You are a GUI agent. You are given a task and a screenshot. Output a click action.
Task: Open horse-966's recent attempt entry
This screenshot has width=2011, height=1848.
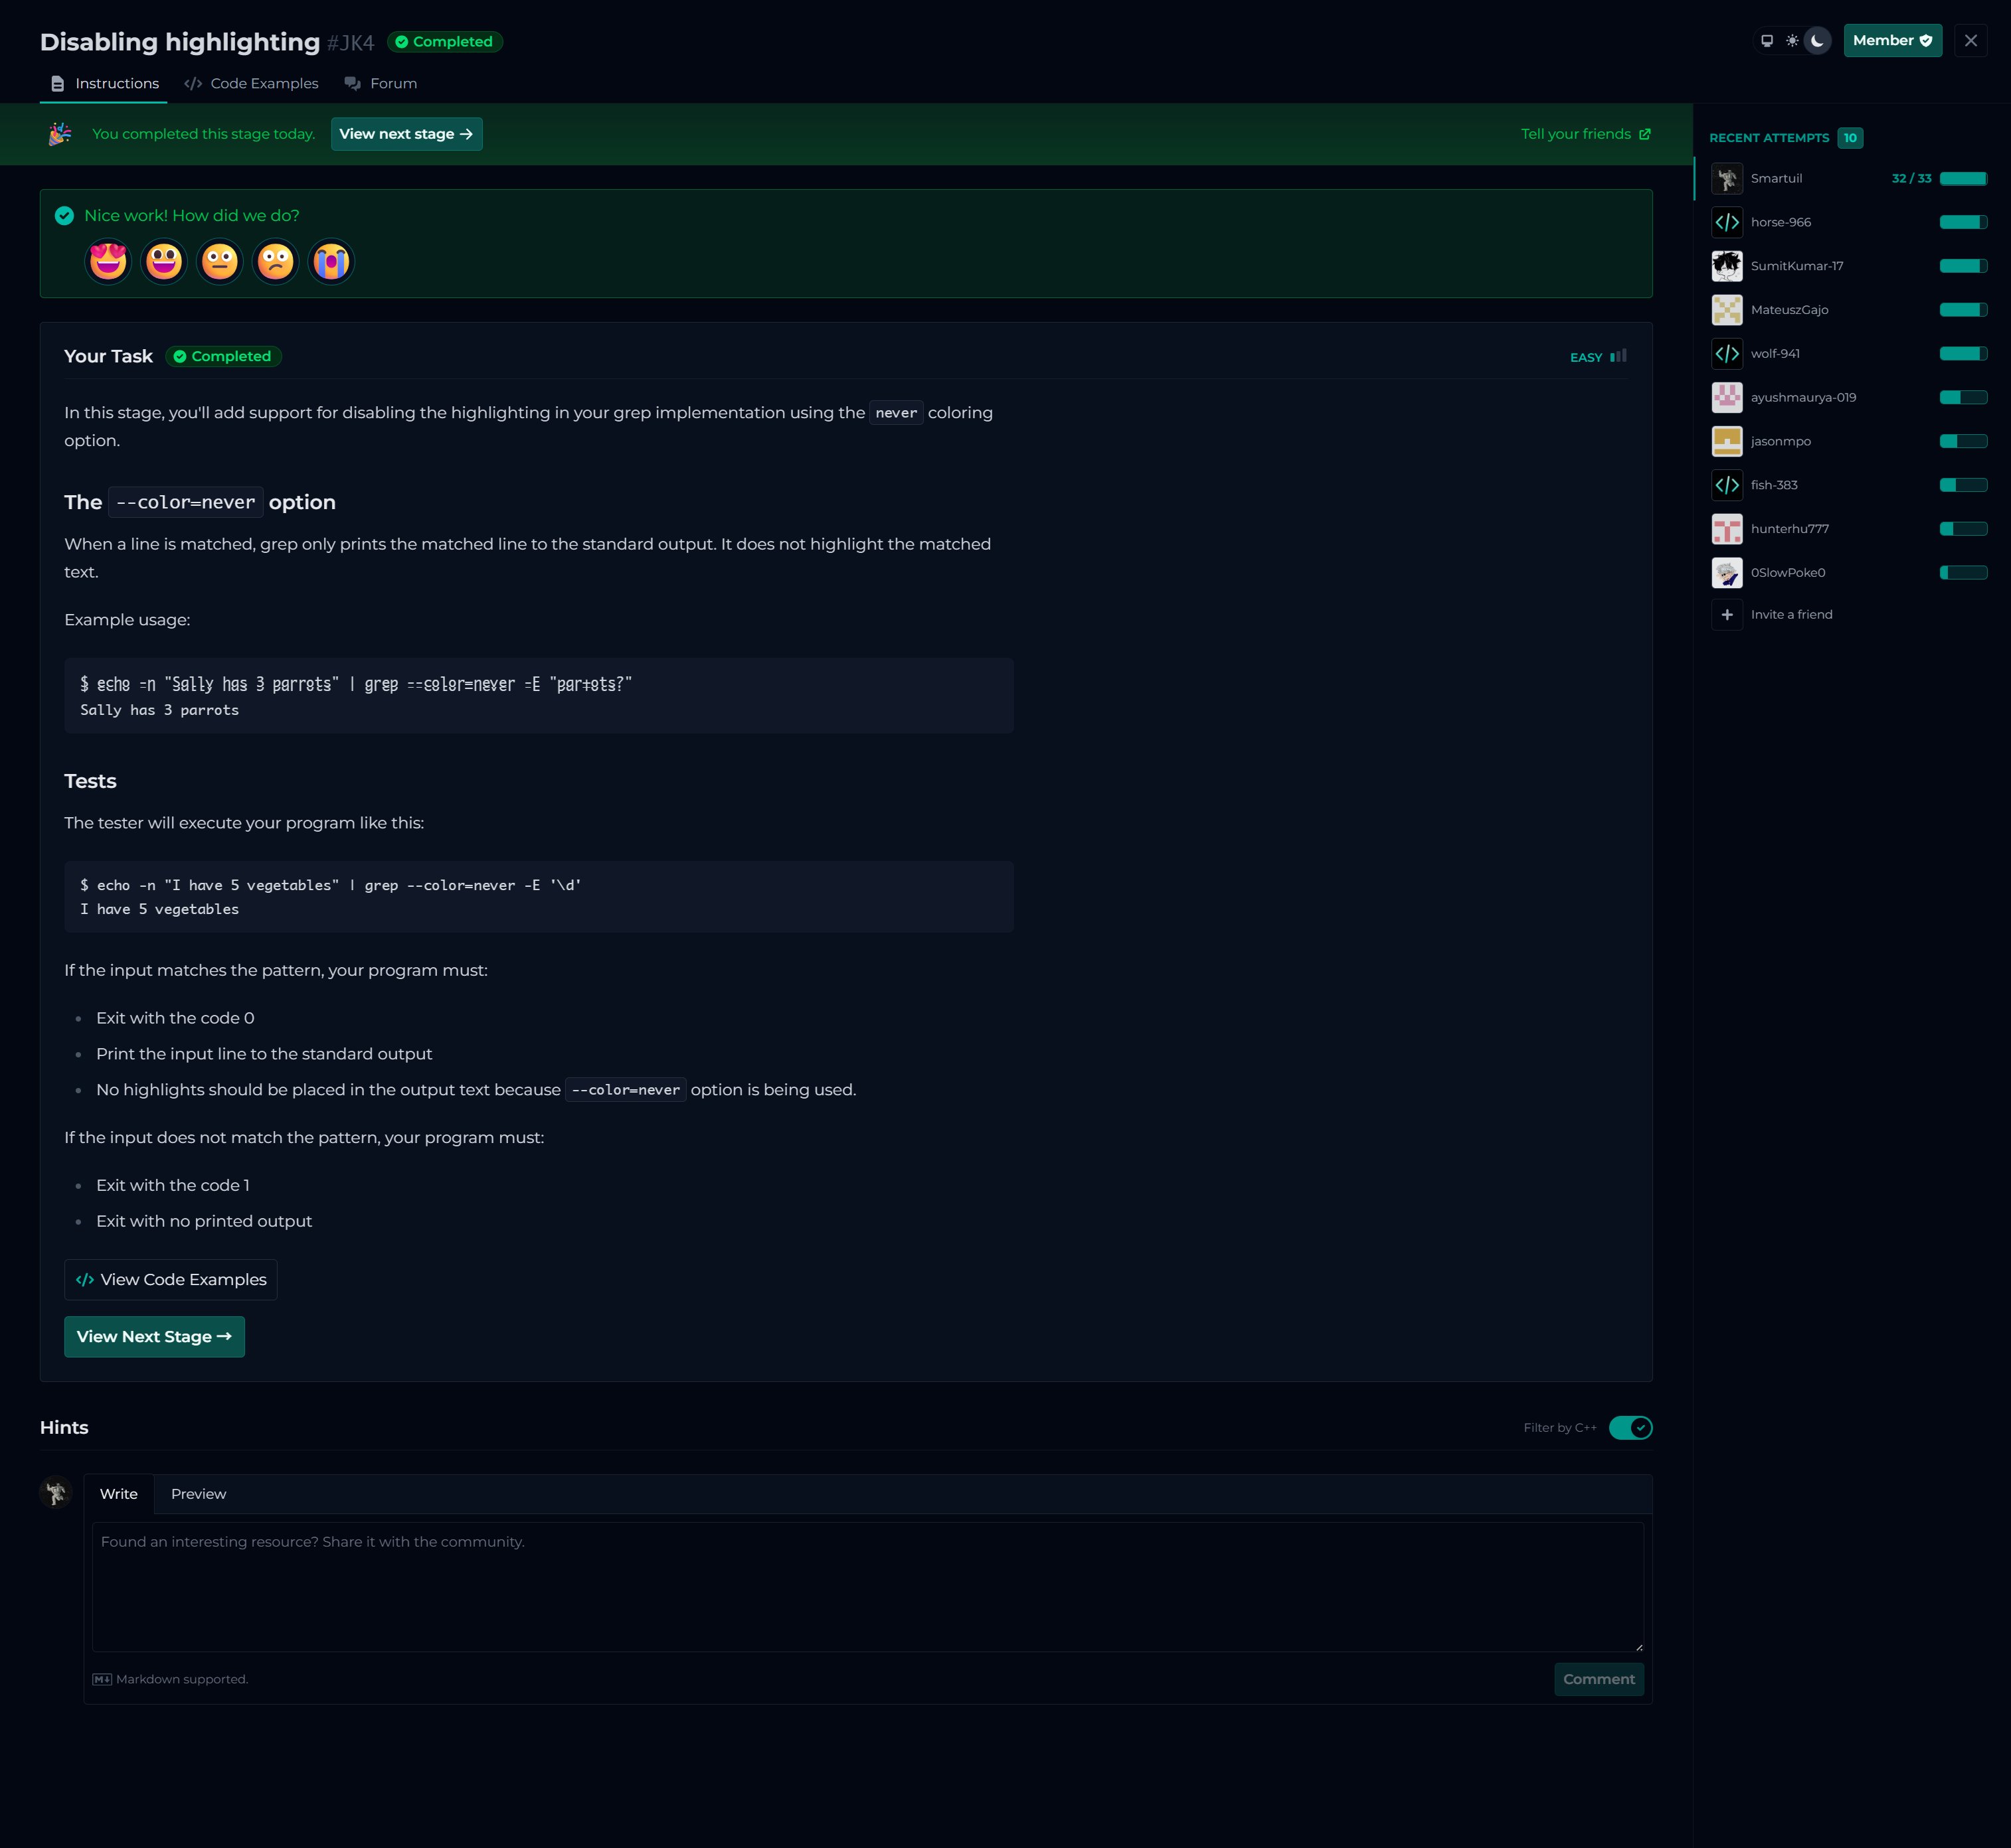tap(1780, 222)
